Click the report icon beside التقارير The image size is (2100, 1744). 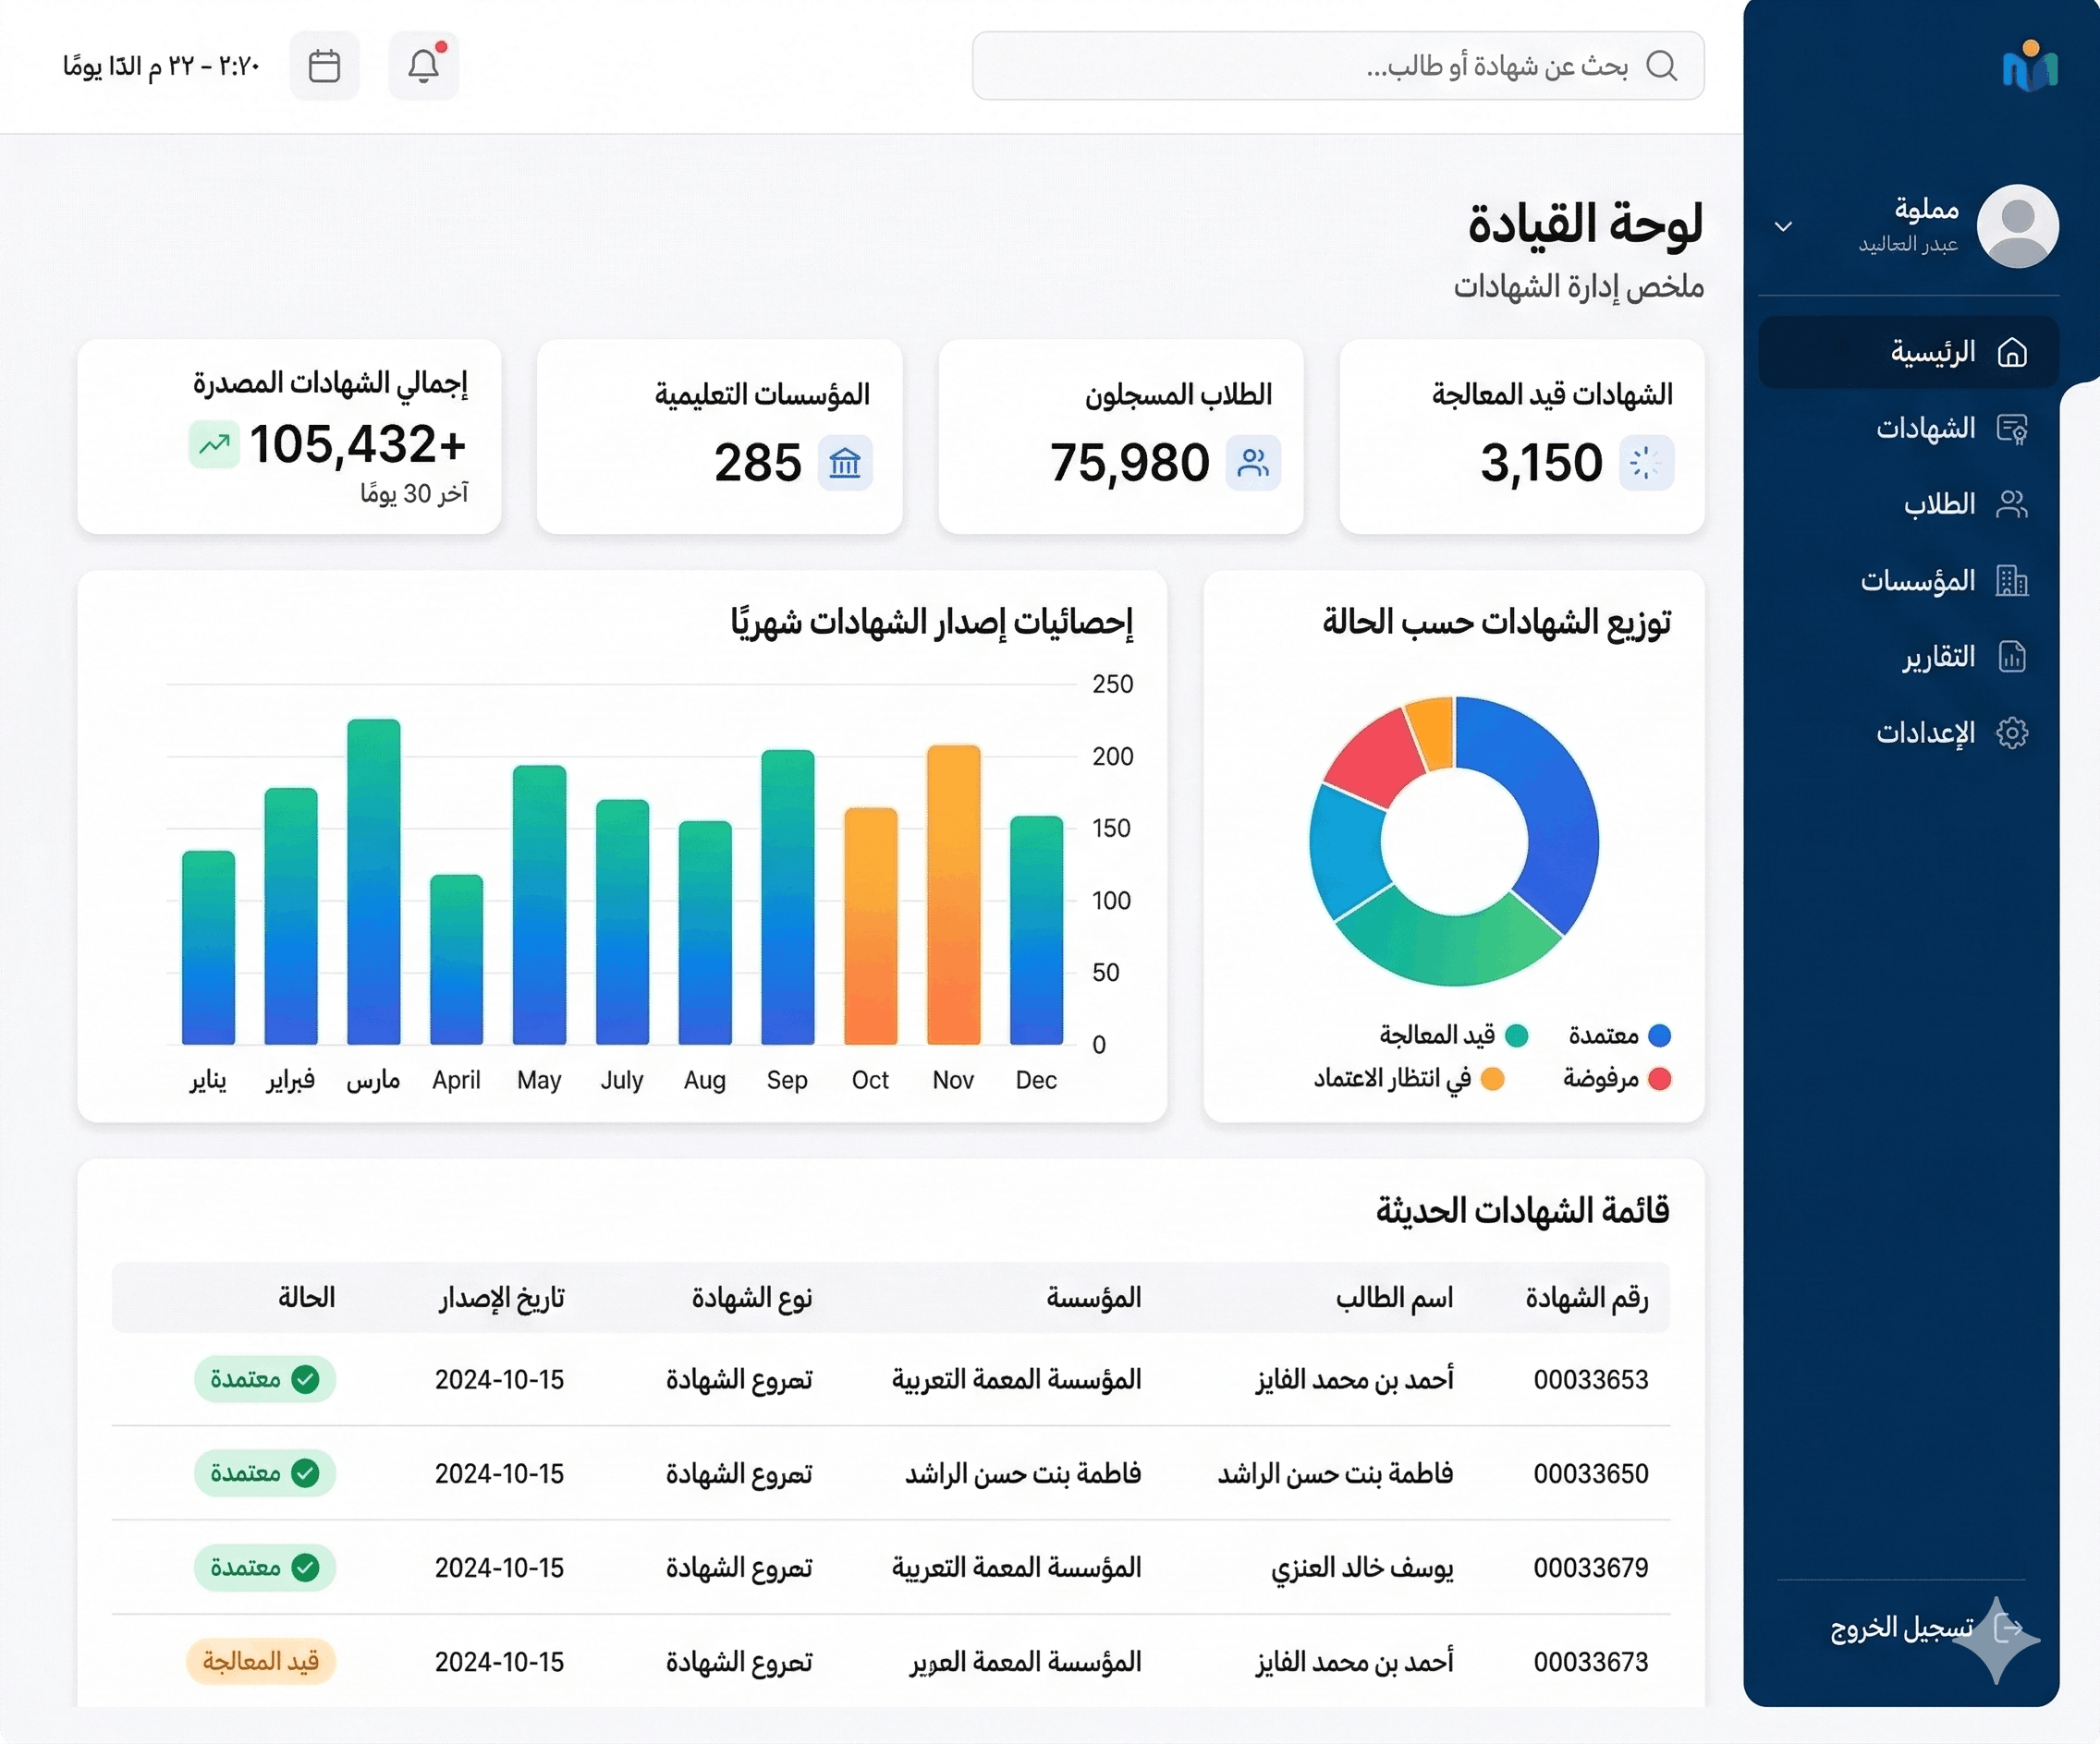pos(2011,657)
